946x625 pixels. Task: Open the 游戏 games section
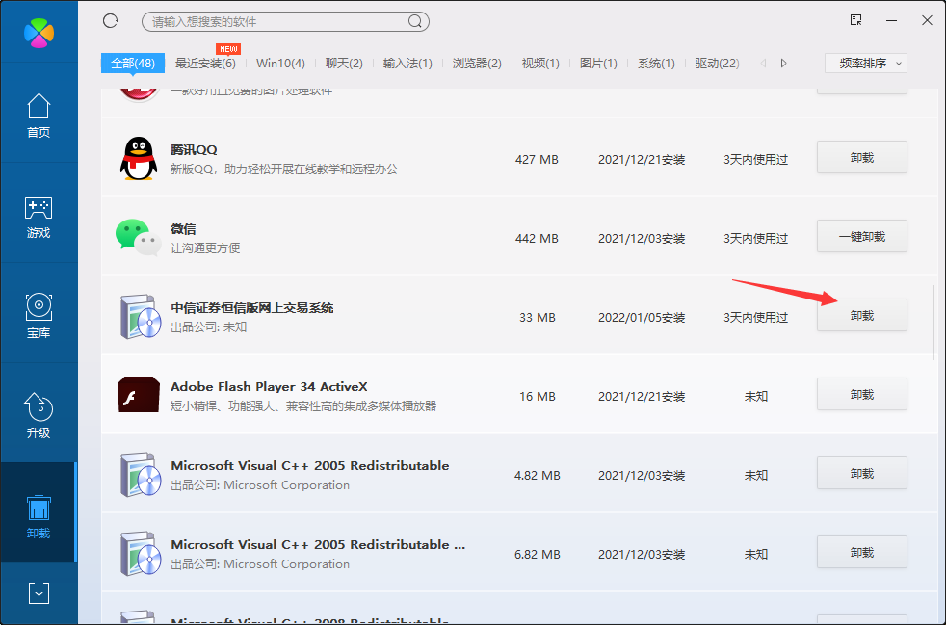coord(39,216)
